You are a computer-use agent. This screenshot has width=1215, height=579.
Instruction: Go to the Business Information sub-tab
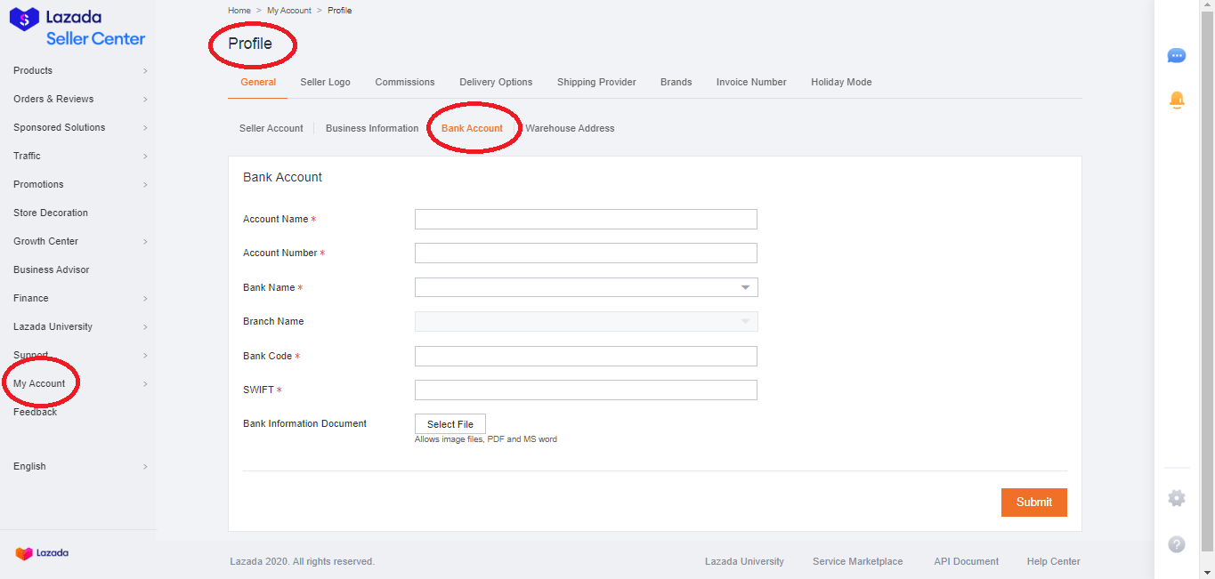(x=371, y=128)
